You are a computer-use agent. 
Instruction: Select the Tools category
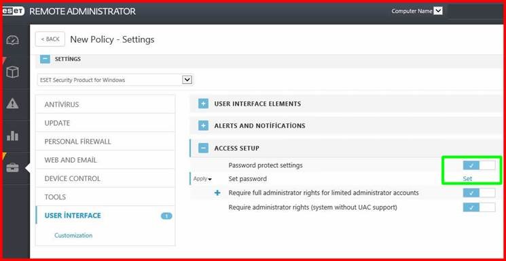coord(105,197)
